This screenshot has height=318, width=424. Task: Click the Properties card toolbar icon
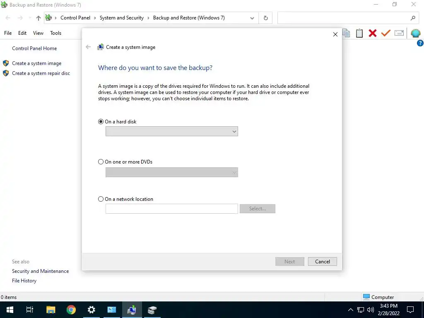399,33
